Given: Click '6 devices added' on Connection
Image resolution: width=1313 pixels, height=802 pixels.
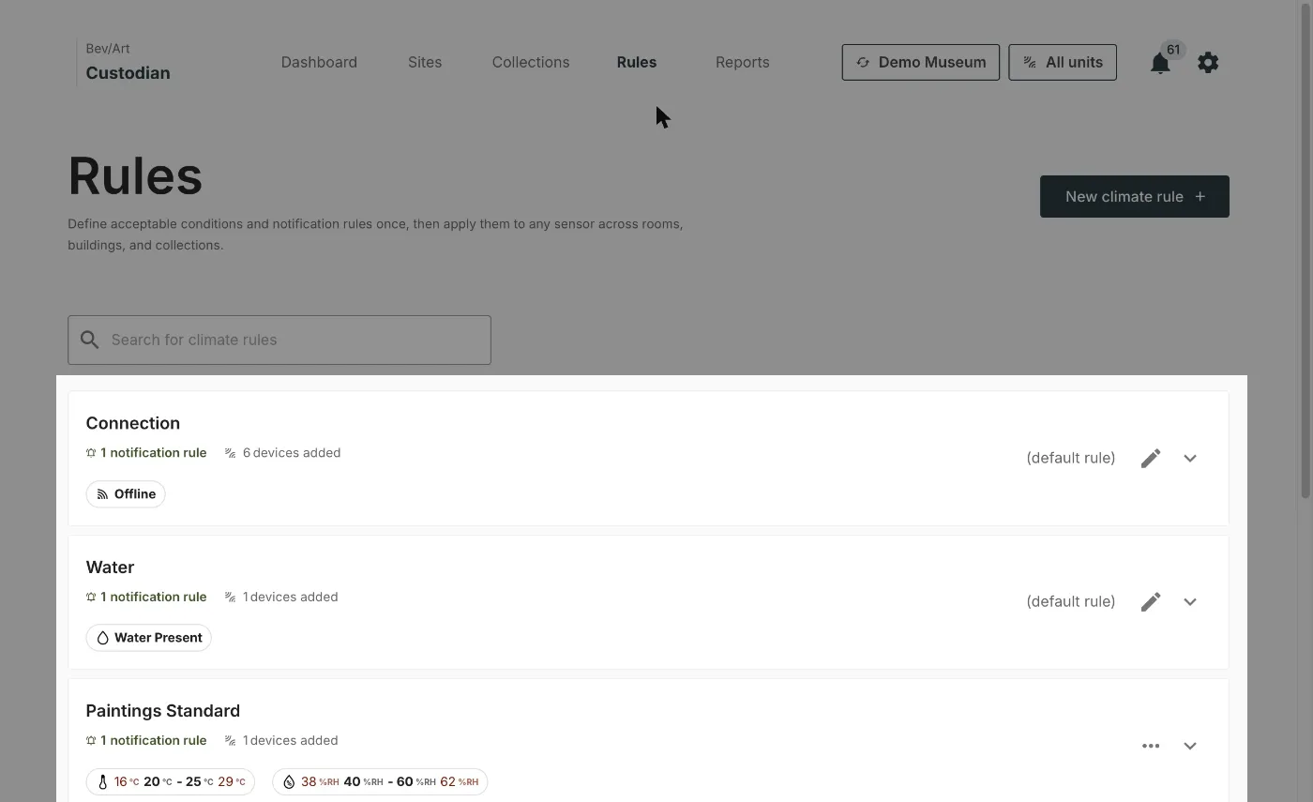Looking at the screenshot, I should click(x=283, y=452).
